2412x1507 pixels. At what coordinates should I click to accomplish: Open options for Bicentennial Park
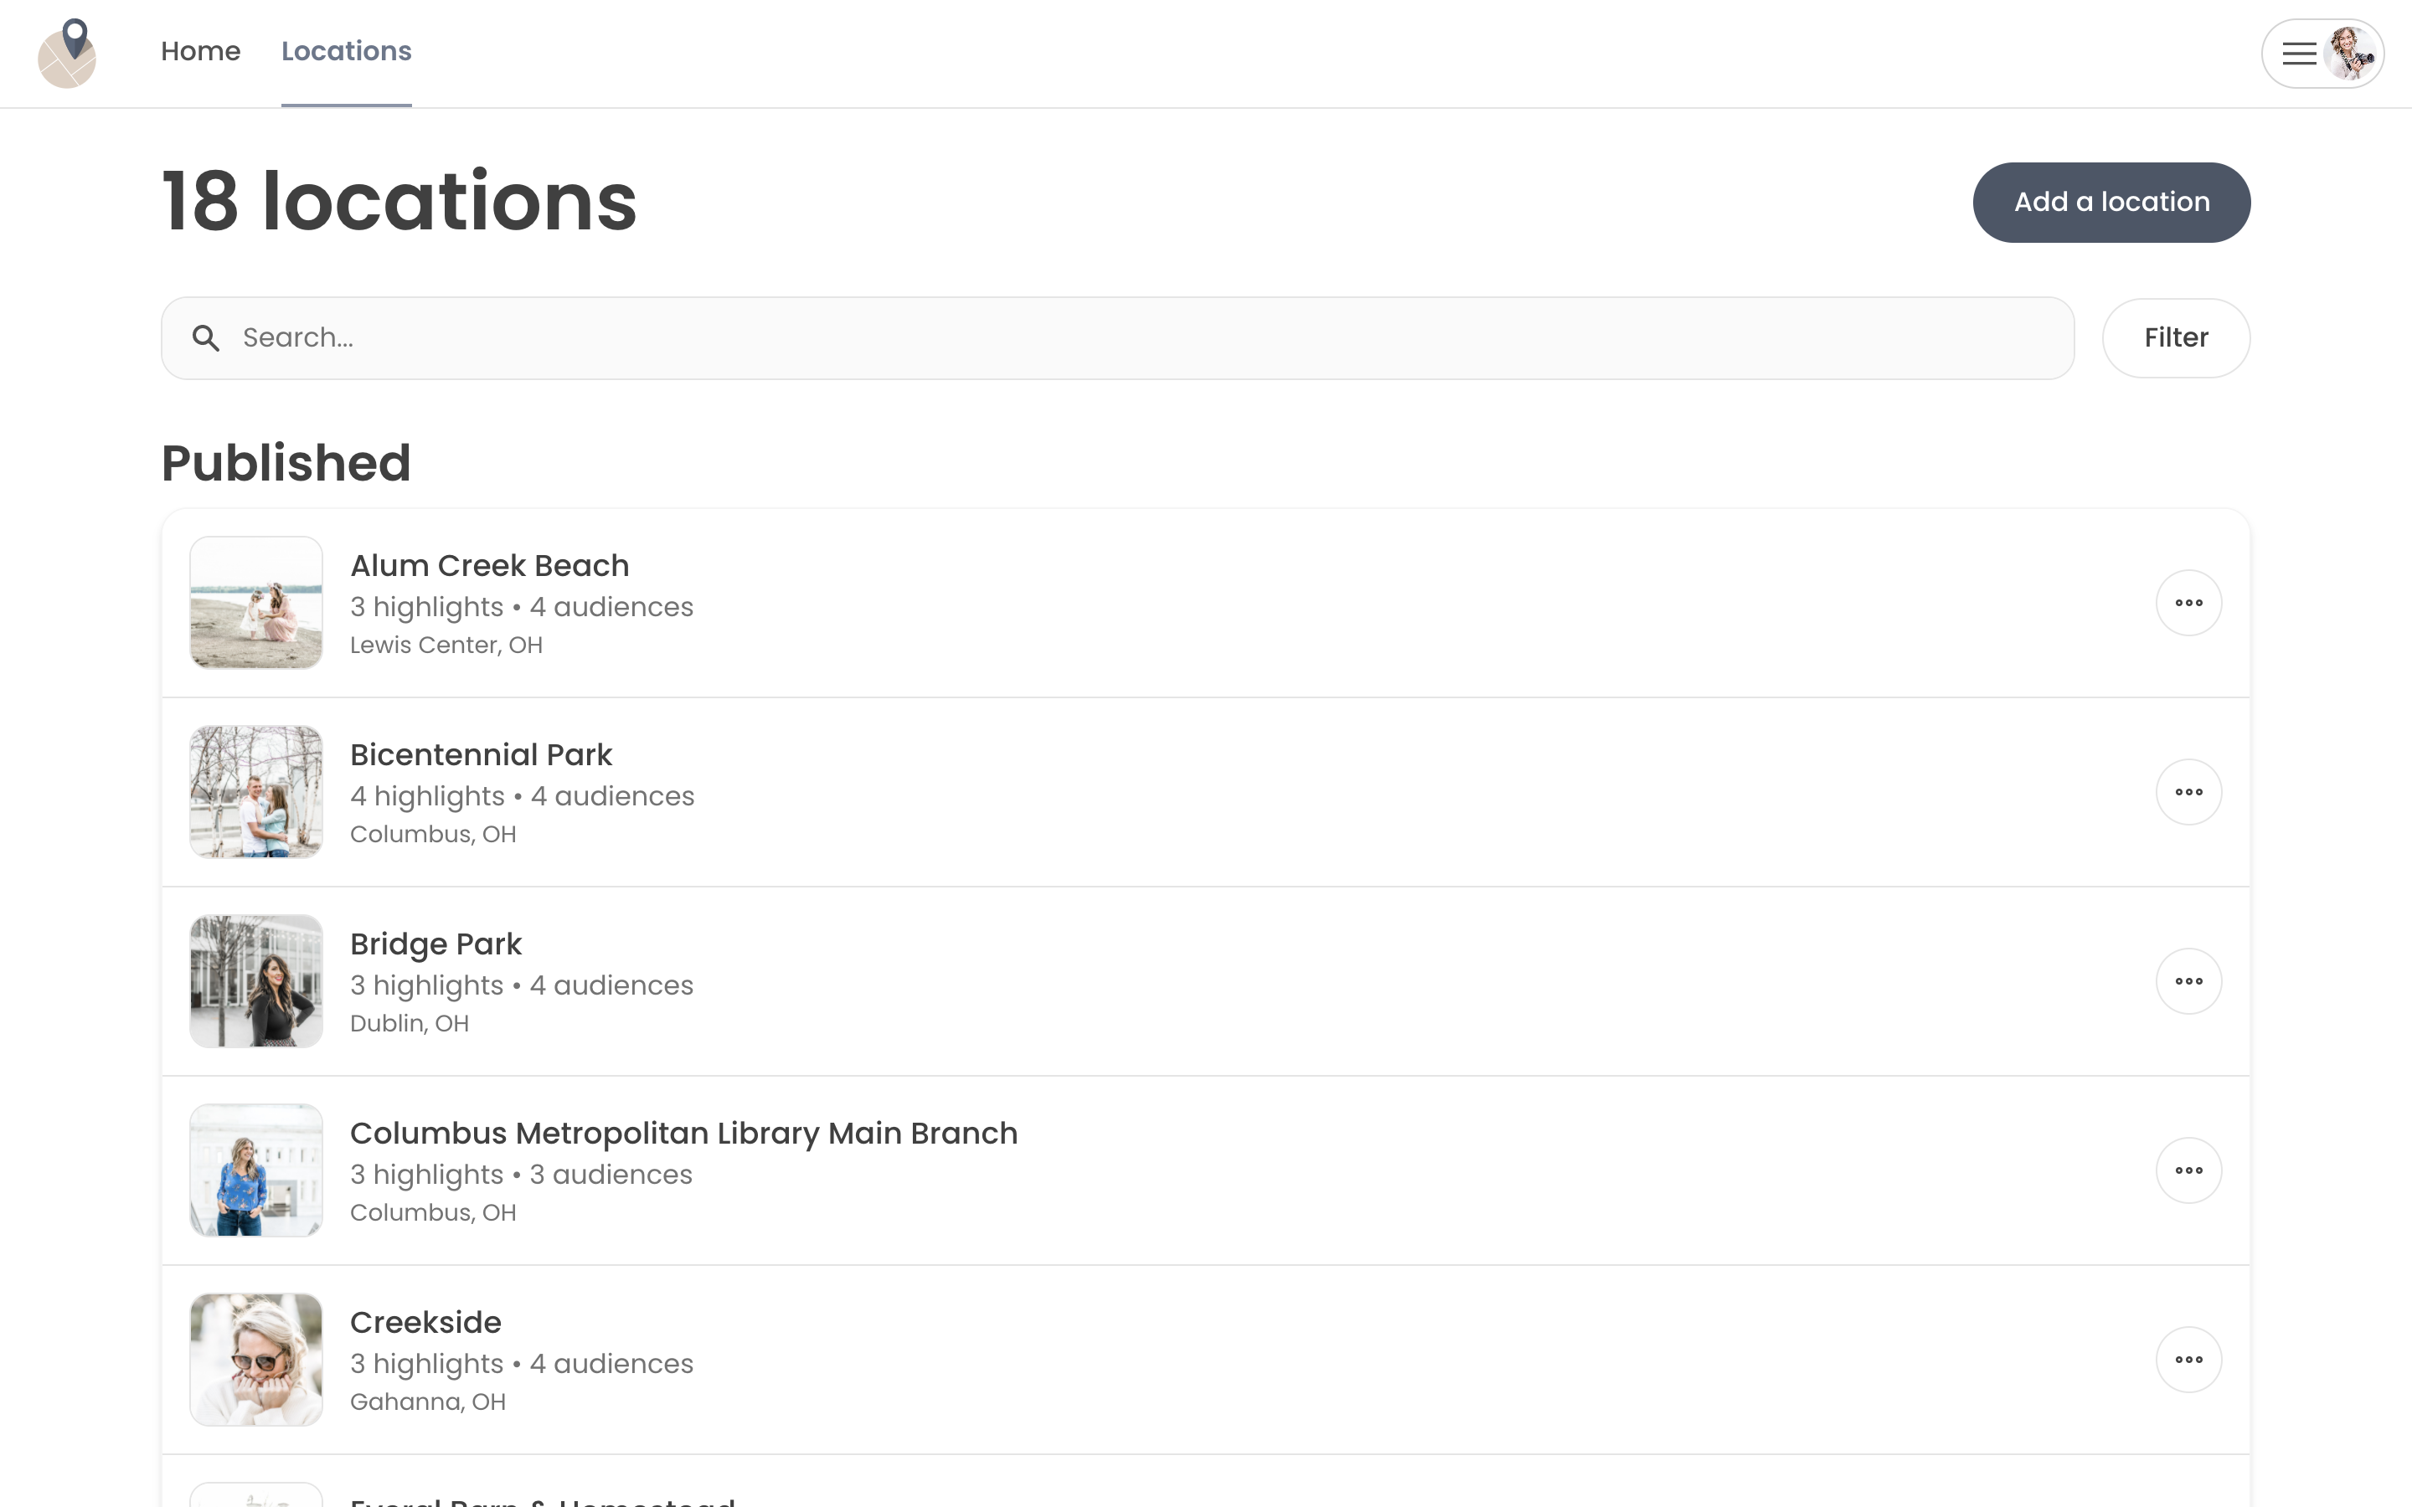(x=2188, y=790)
